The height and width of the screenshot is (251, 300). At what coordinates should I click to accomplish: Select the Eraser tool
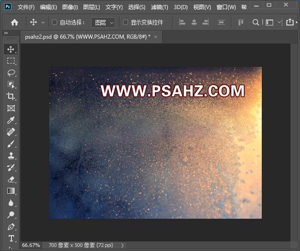(11, 179)
